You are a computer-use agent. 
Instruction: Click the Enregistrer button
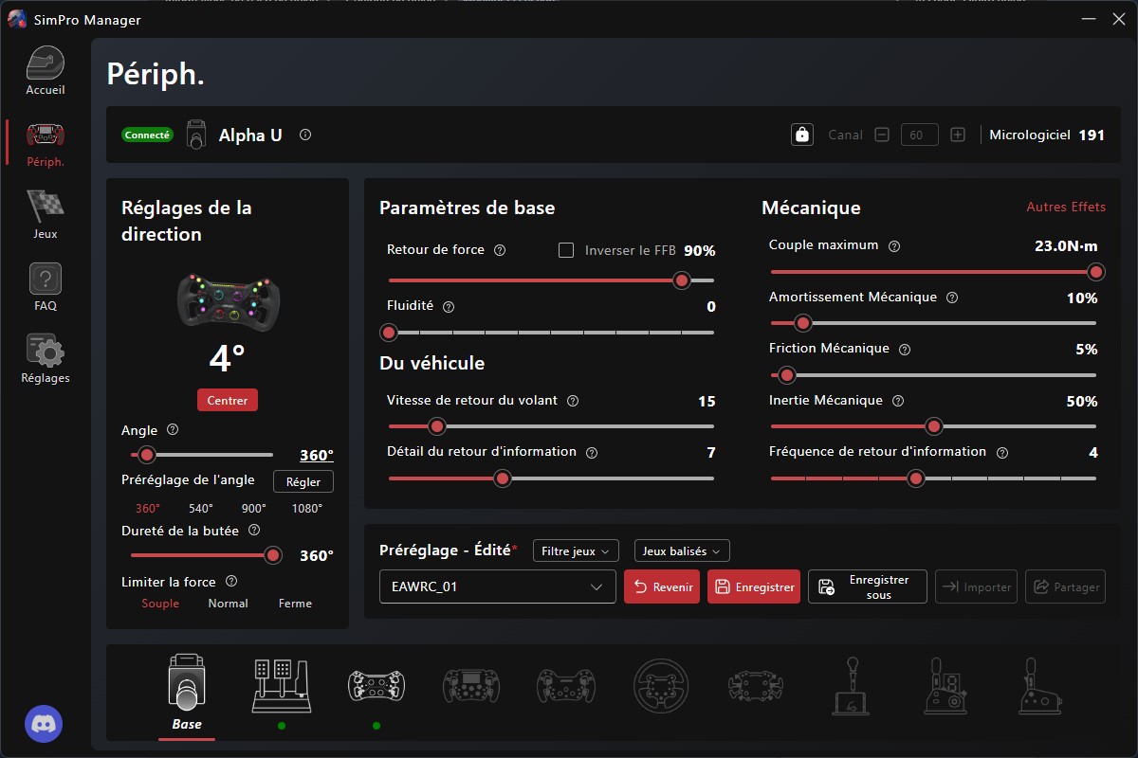point(754,587)
